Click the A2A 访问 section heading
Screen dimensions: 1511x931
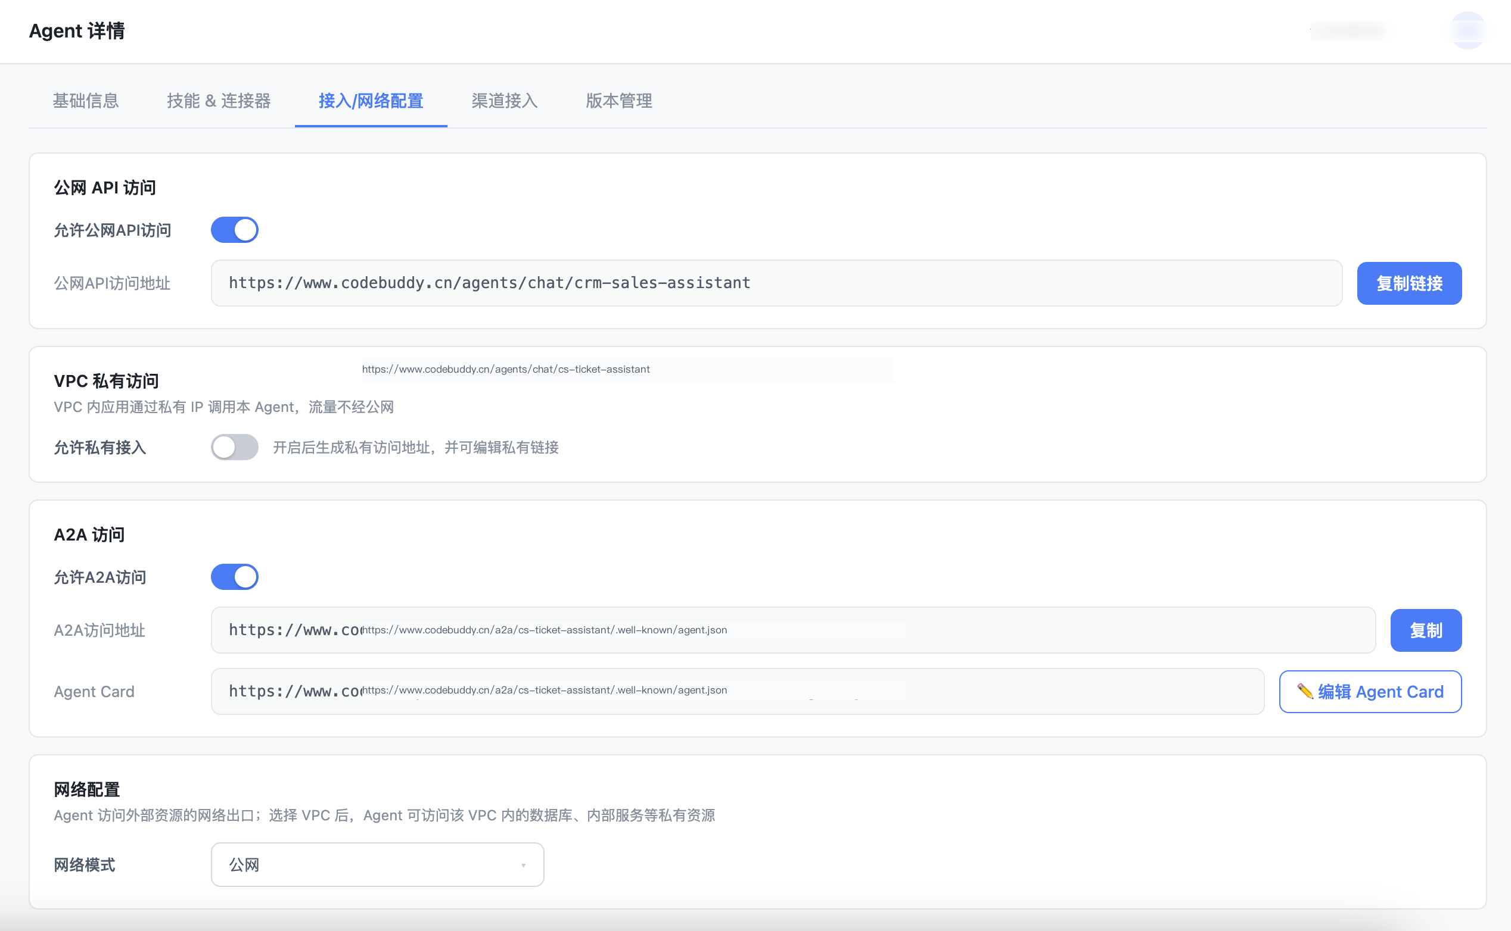click(89, 535)
